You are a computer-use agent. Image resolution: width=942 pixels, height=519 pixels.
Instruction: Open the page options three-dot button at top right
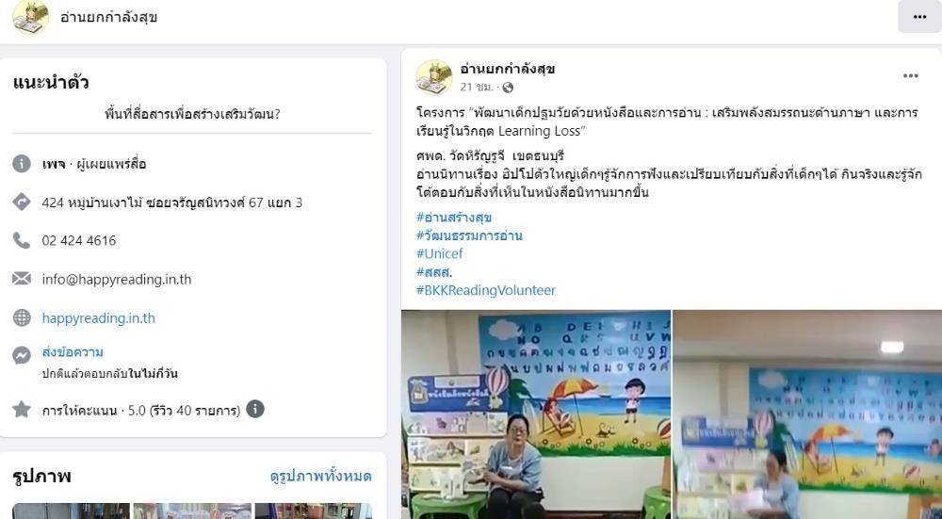[x=919, y=17]
